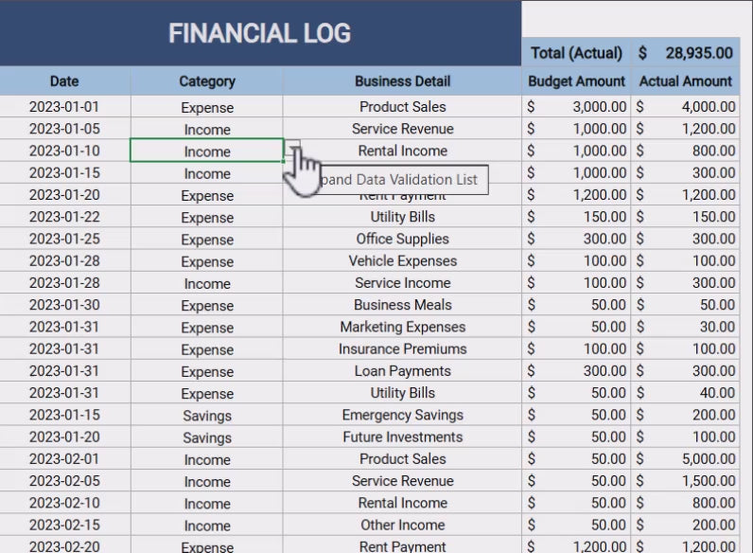
Task: Select Product Sales in the 2023-01-01 row
Action: click(402, 106)
